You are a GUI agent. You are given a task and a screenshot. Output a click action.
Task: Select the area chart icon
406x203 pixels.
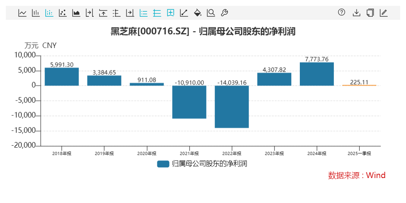coord(76,12)
